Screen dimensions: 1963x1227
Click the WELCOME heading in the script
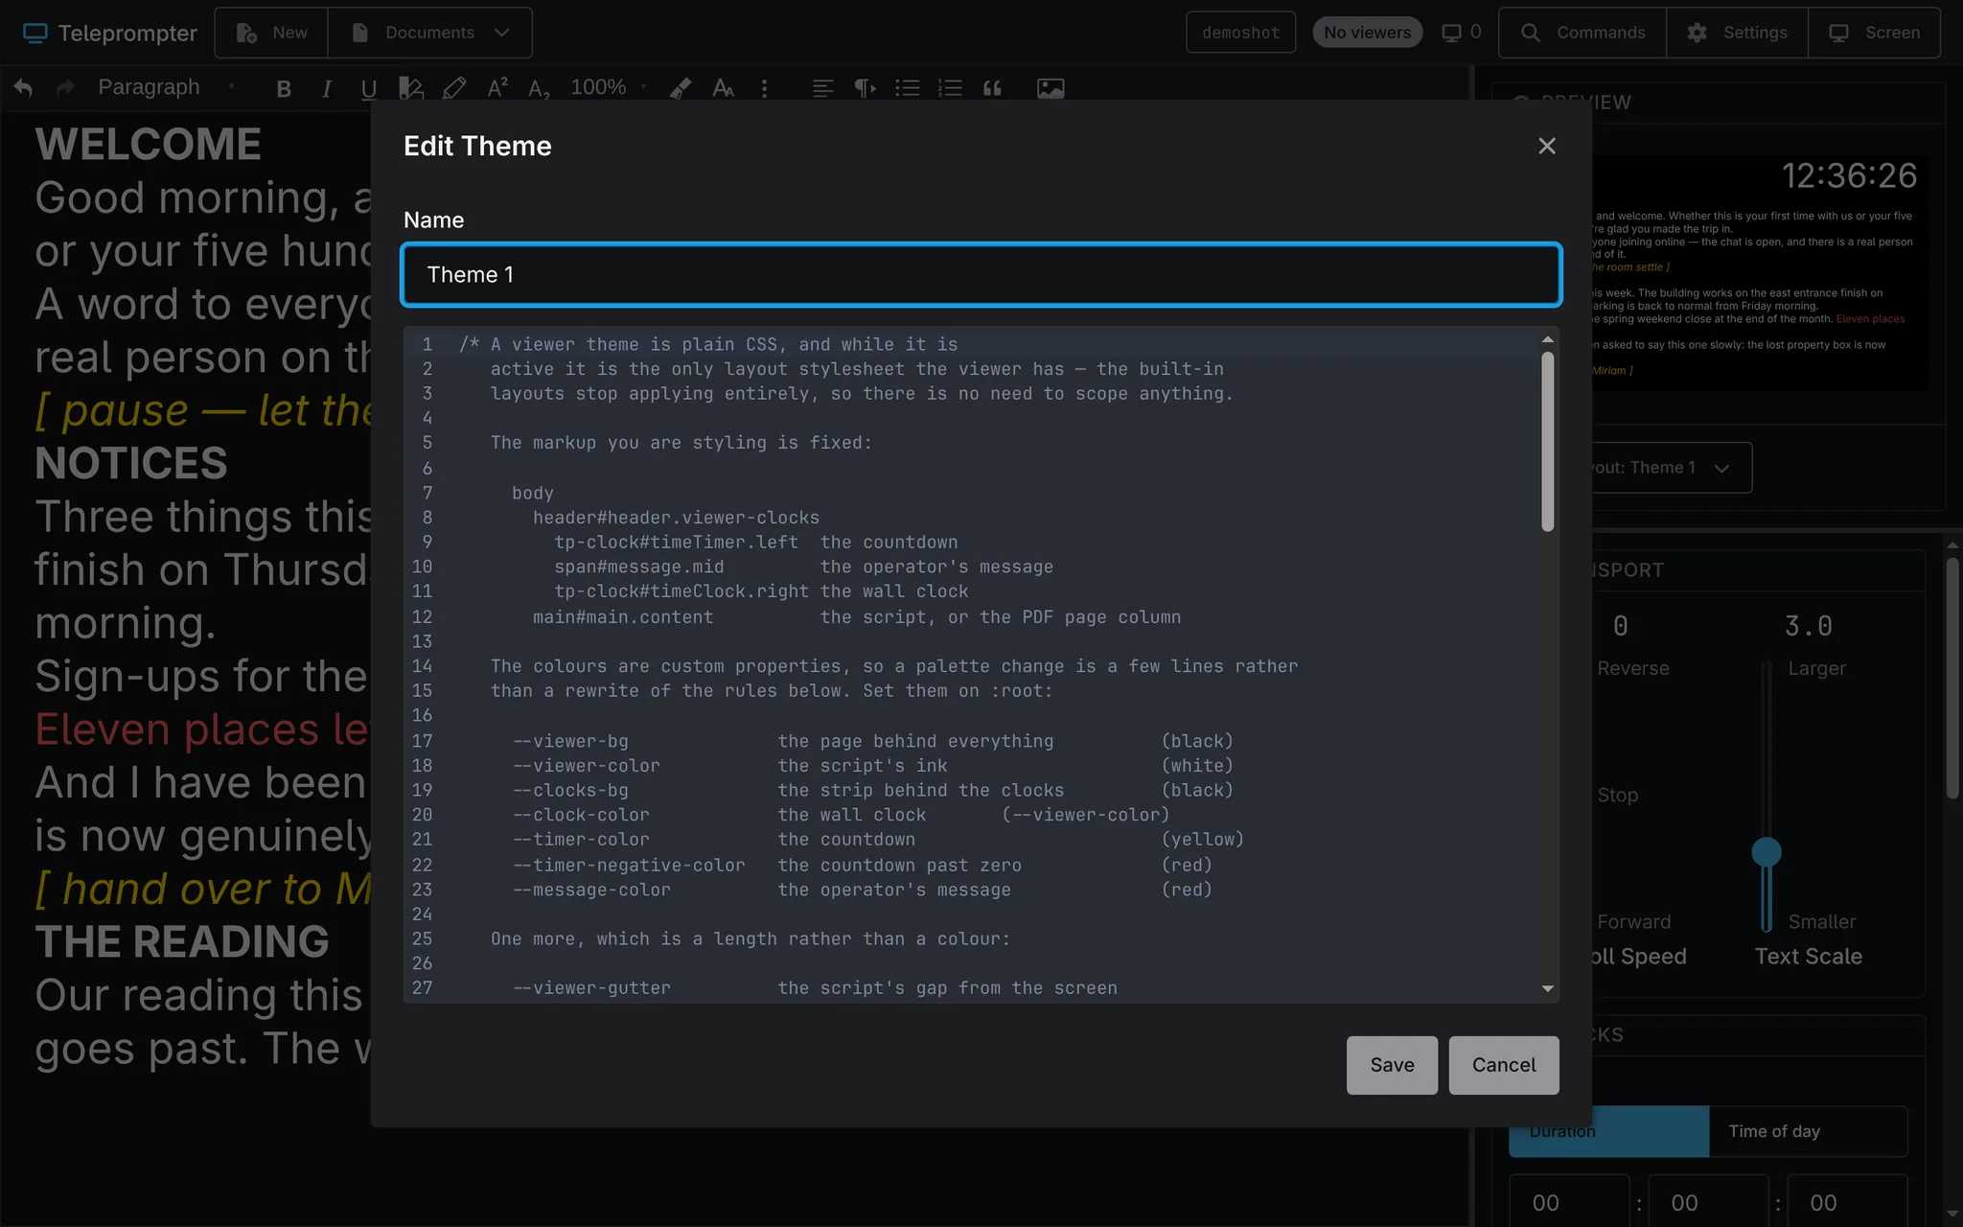coord(148,145)
